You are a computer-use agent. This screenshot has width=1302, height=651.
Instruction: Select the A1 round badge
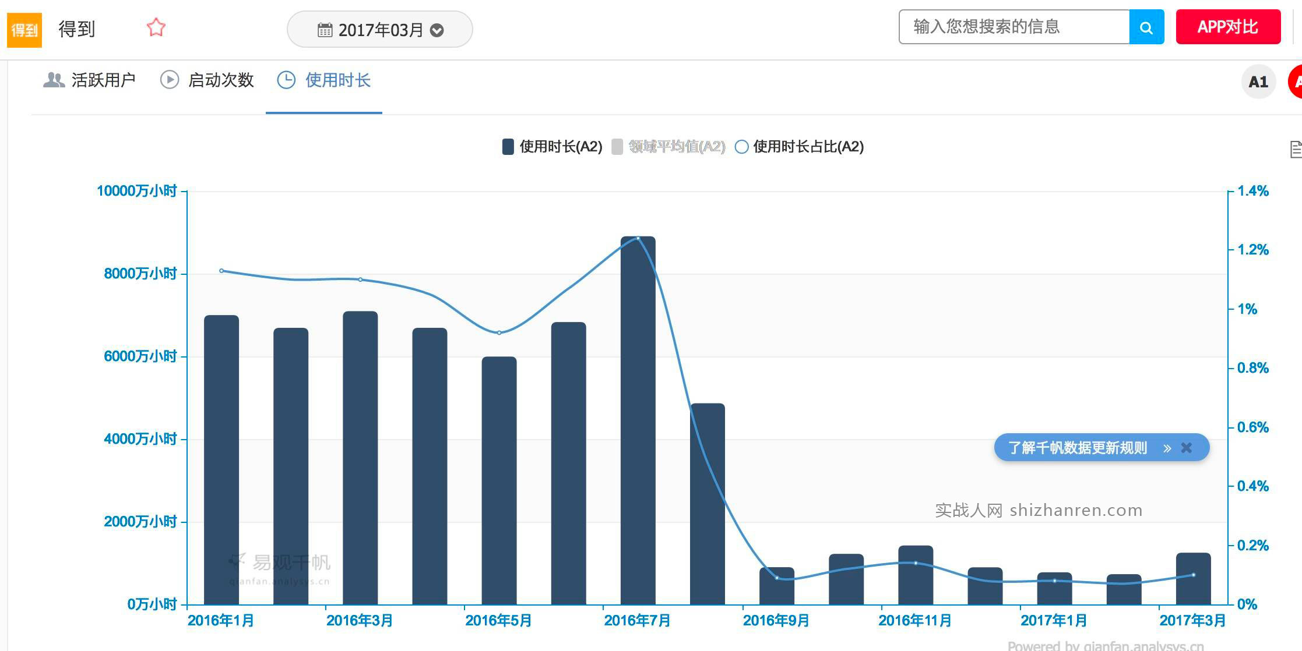(1258, 82)
